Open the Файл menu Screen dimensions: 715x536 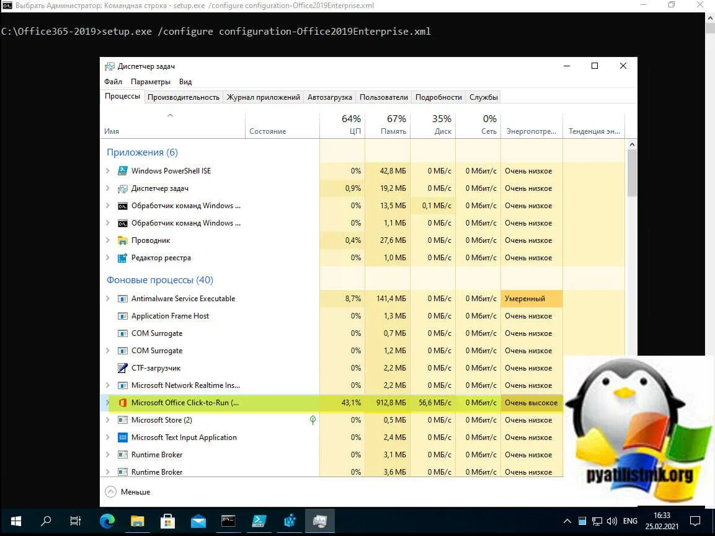(x=113, y=82)
